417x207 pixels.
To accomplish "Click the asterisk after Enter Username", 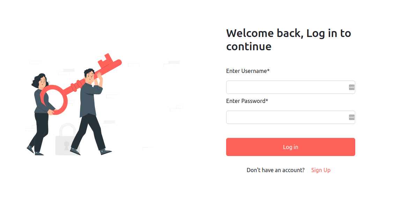I will 268,70.
